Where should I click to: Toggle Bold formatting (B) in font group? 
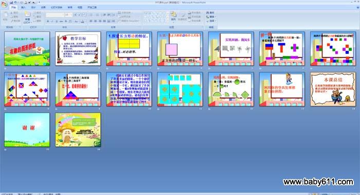coord(48,22)
